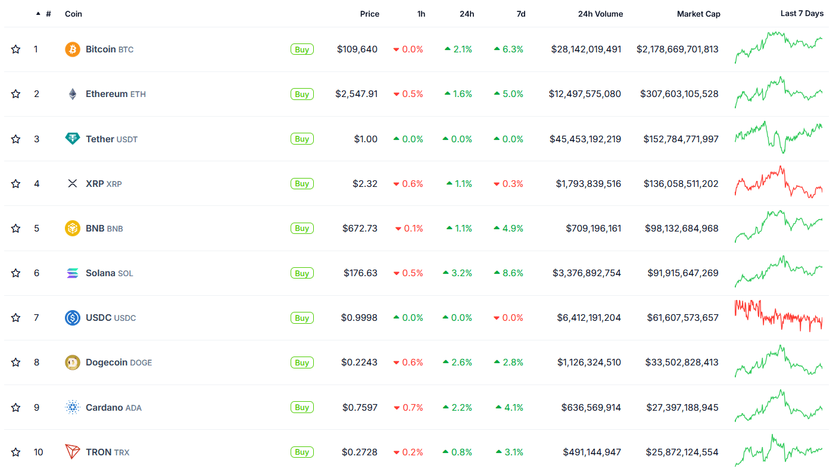The width and height of the screenshot is (839, 472).
Task: Open Tether's 7-day sparkline chart
Action: 779,137
